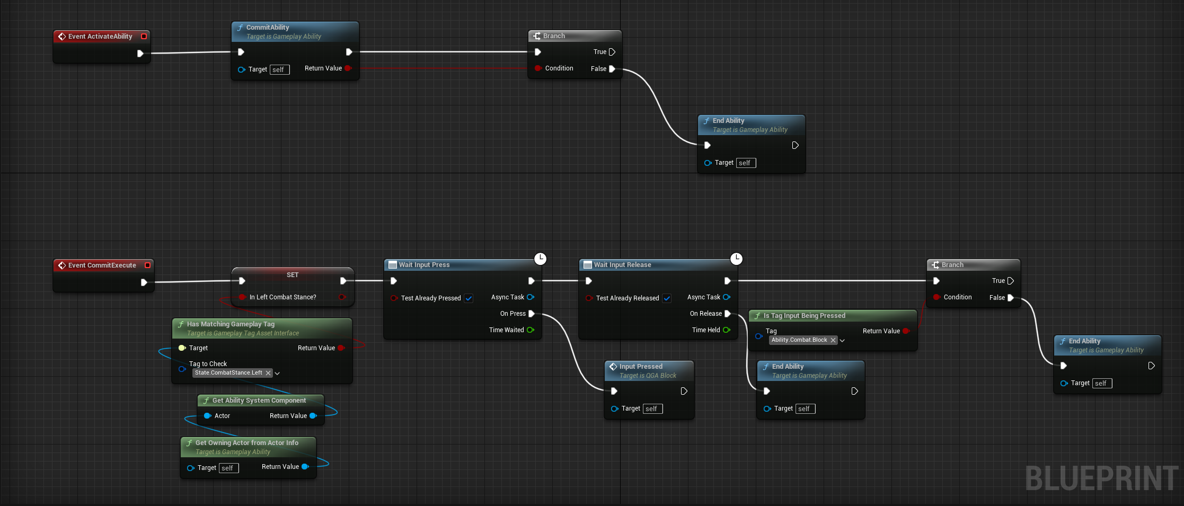Click Get Ability System Component Actor pin

(207, 416)
